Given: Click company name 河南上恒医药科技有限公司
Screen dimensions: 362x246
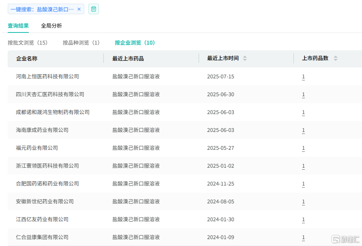Looking at the screenshot, I should pos(47,77).
